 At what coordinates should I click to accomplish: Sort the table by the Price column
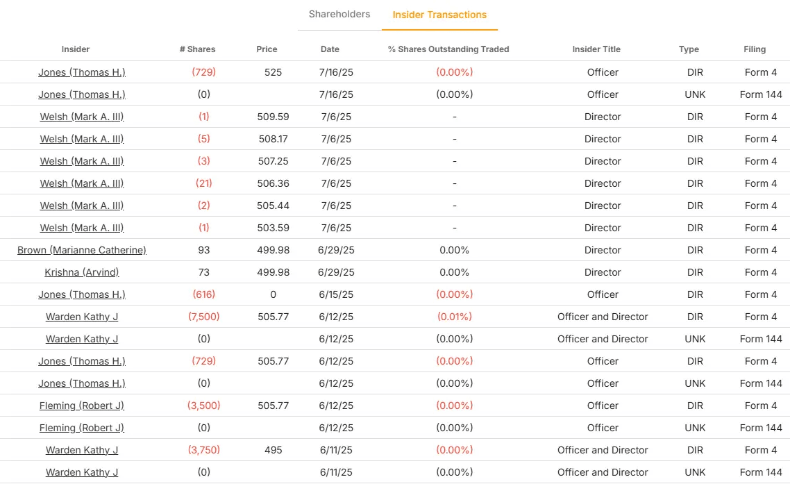[x=267, y=49]
